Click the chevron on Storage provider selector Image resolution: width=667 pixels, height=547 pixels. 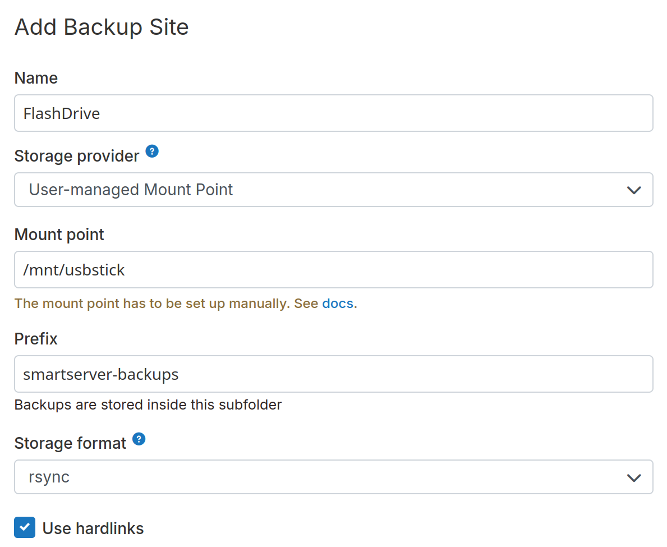[634, 190]
